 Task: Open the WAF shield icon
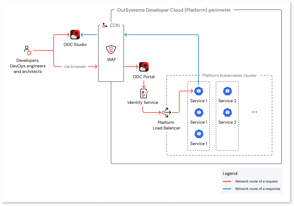click(x=111, y=50)
